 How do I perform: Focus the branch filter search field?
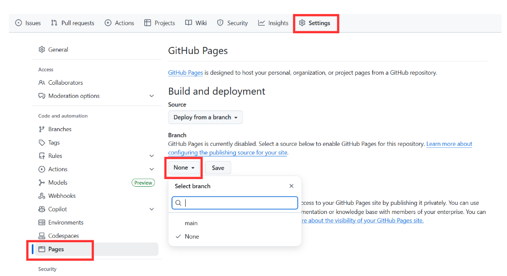tap(235, 203)
